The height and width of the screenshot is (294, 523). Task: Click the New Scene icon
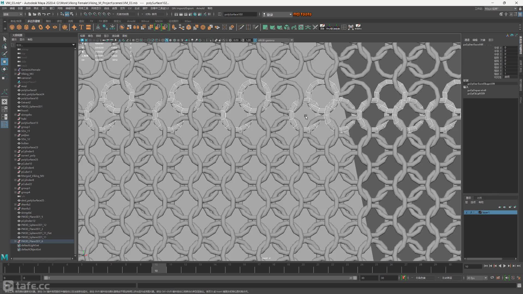point(30,14)
